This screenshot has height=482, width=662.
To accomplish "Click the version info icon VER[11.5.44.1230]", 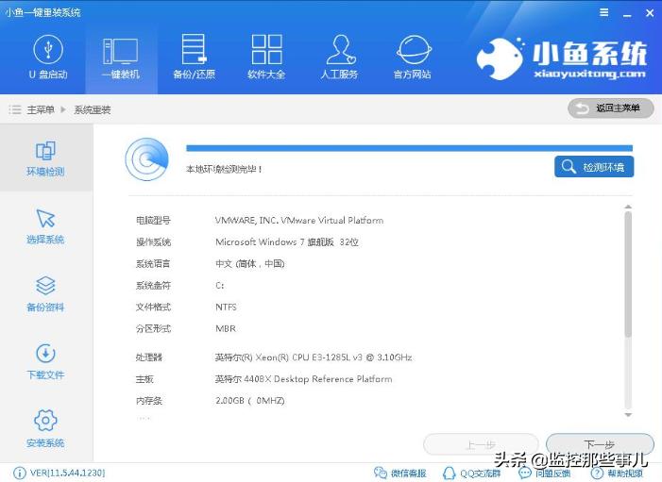I will [x=20, y=474].
